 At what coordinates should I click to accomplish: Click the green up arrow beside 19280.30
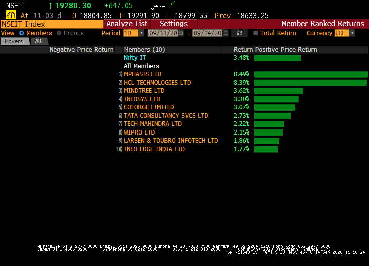50,6
